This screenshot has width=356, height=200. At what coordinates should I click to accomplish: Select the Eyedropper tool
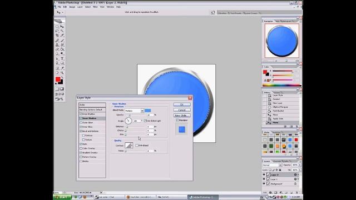[x=62, y=68]
